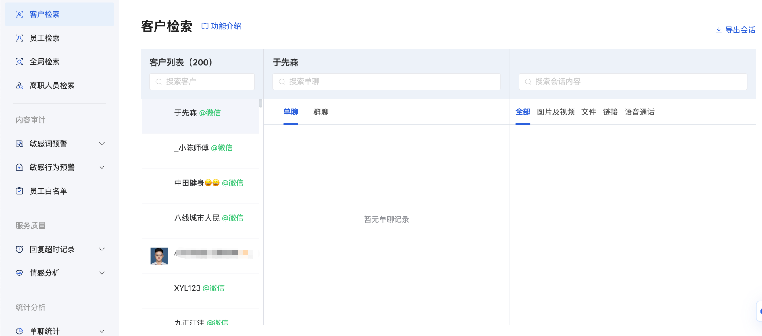Open 员工白名单 in the sidebar
This screenshot has height=336, width=762.
[60, 191]
